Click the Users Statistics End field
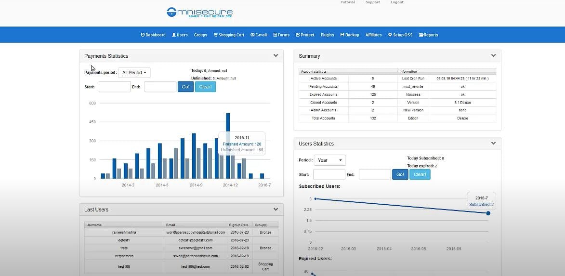 click(375, 174)
